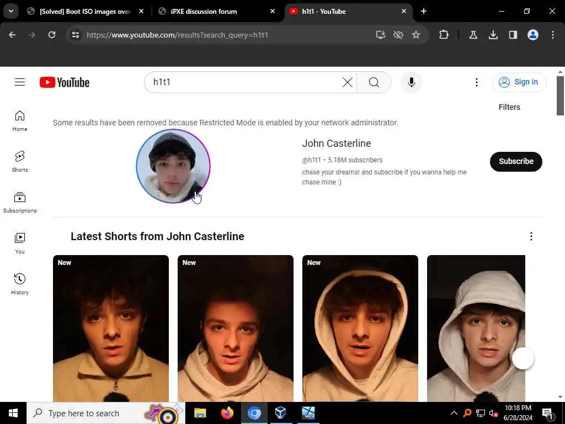Image resolution: width=565 pixels, height=424 pixels.
Task: Expand the YouTube hamburger guide menu
Action: coord(20,82)
